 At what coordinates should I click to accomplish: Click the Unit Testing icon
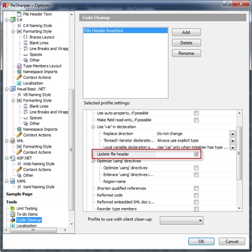click(x=13, y=209)
